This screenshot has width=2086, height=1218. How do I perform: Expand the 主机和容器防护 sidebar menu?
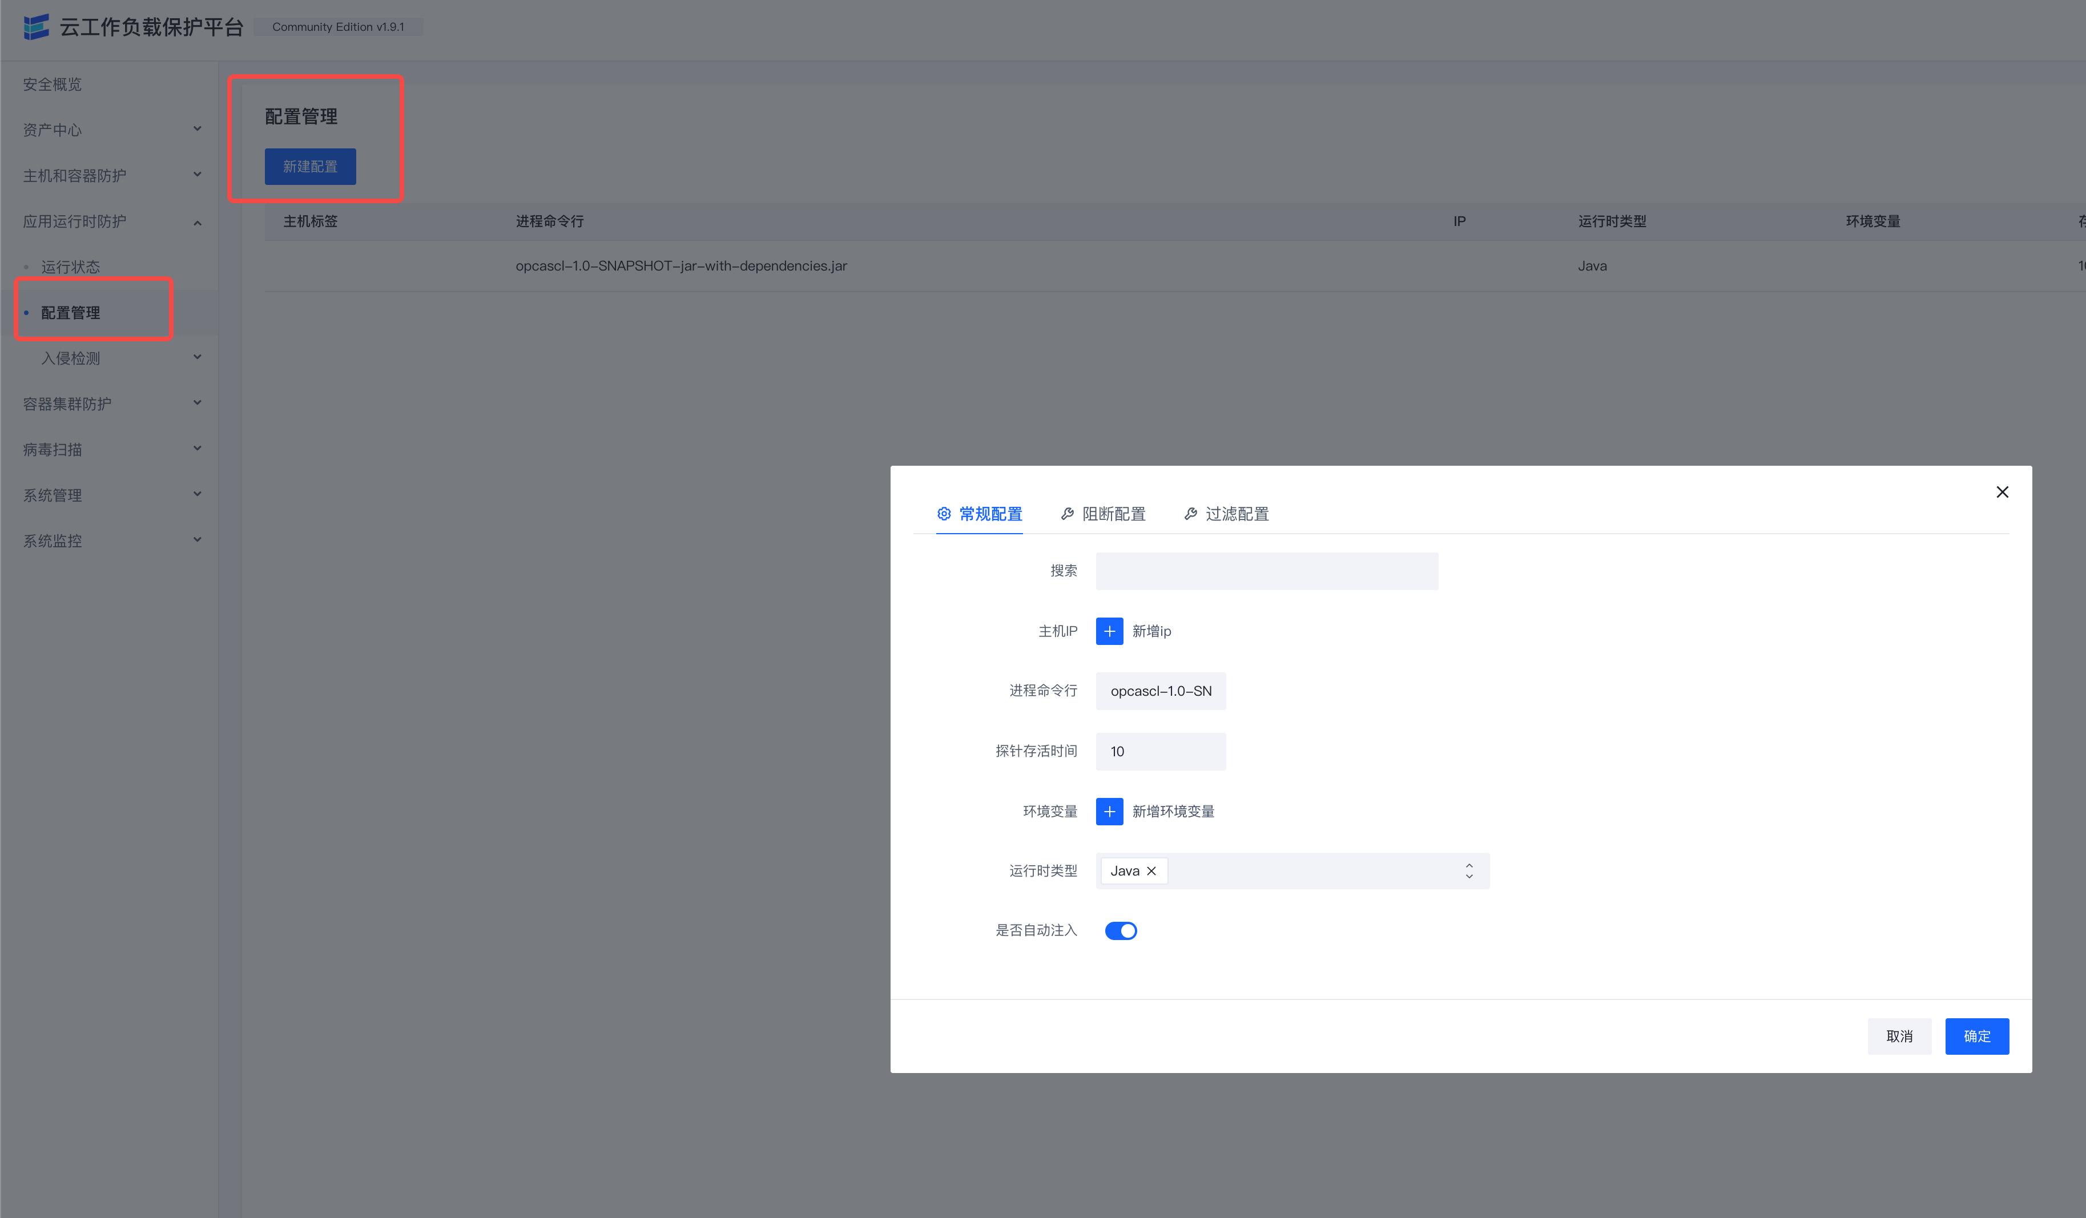click(x=109, y=175)
